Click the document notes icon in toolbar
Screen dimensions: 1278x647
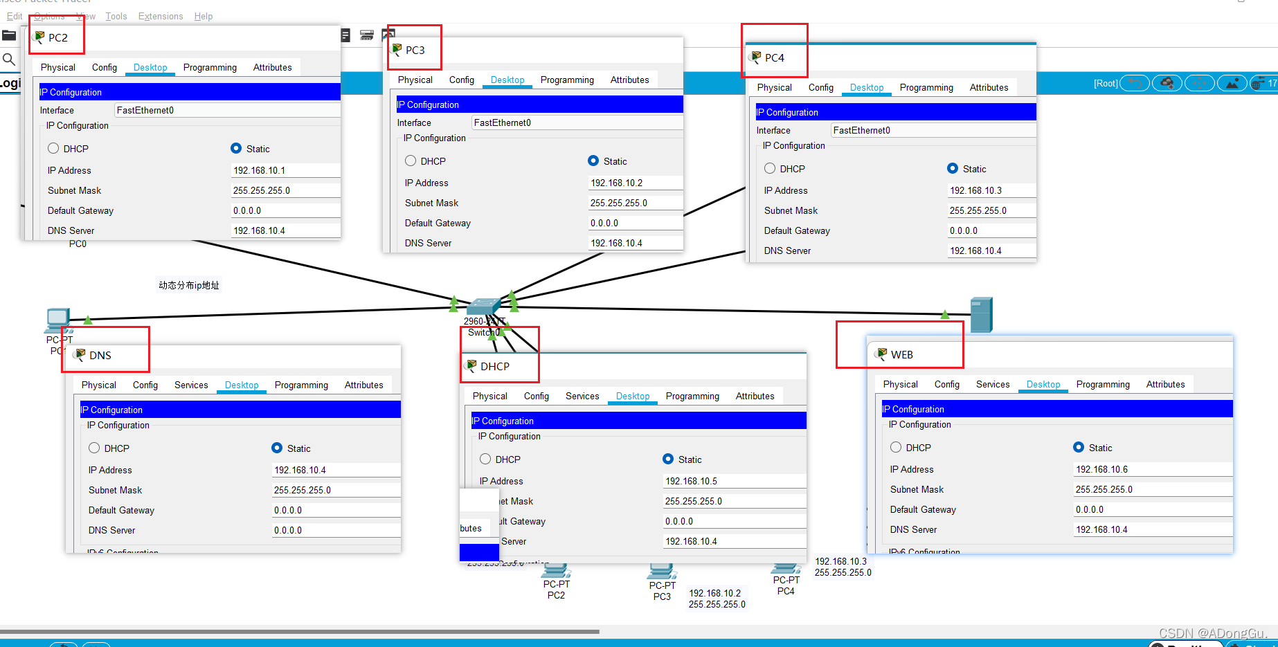[x=345, y=35]
